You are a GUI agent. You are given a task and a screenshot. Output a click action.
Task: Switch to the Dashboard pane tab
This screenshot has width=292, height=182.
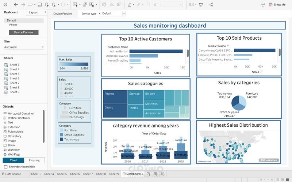coord(11,12)
